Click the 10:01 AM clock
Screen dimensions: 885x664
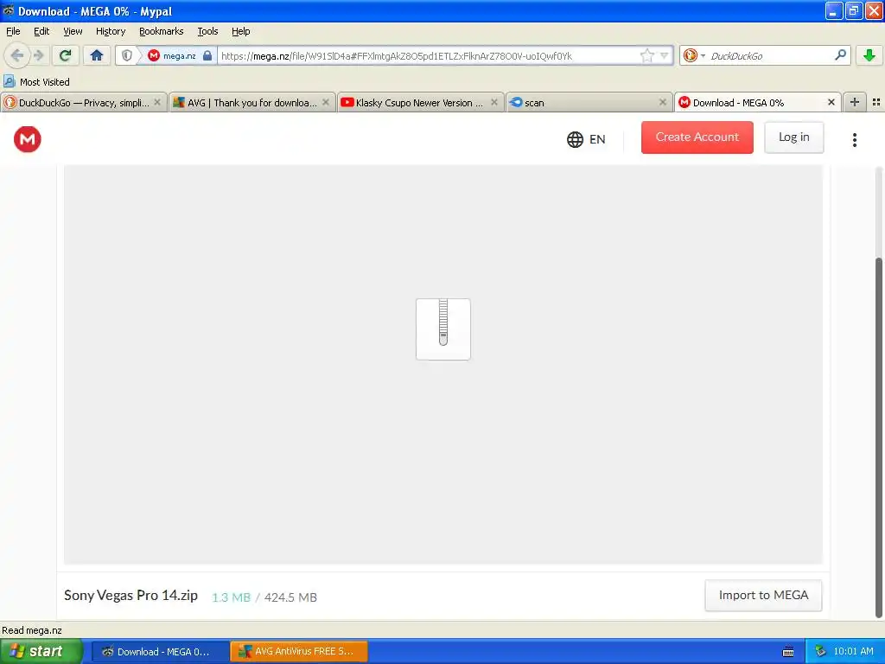pyautogui.click(x=853, y=651)
